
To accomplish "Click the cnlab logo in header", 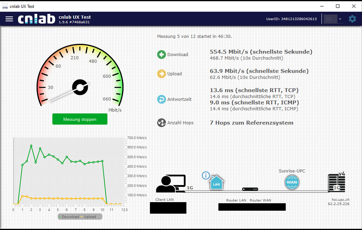I will pyautogui.click(x=36, y=19).
